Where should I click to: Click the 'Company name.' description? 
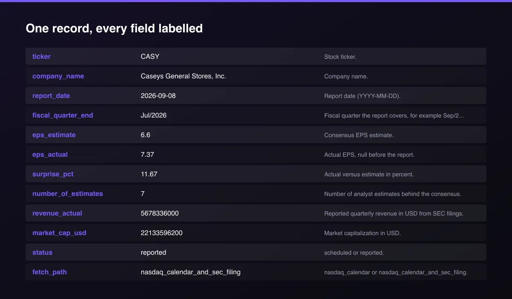pos(346,76)
